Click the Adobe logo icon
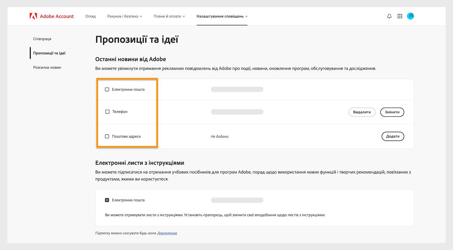 click(33, 16)
